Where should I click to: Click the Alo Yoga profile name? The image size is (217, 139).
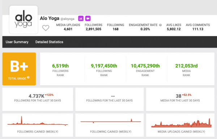[50, 18]
